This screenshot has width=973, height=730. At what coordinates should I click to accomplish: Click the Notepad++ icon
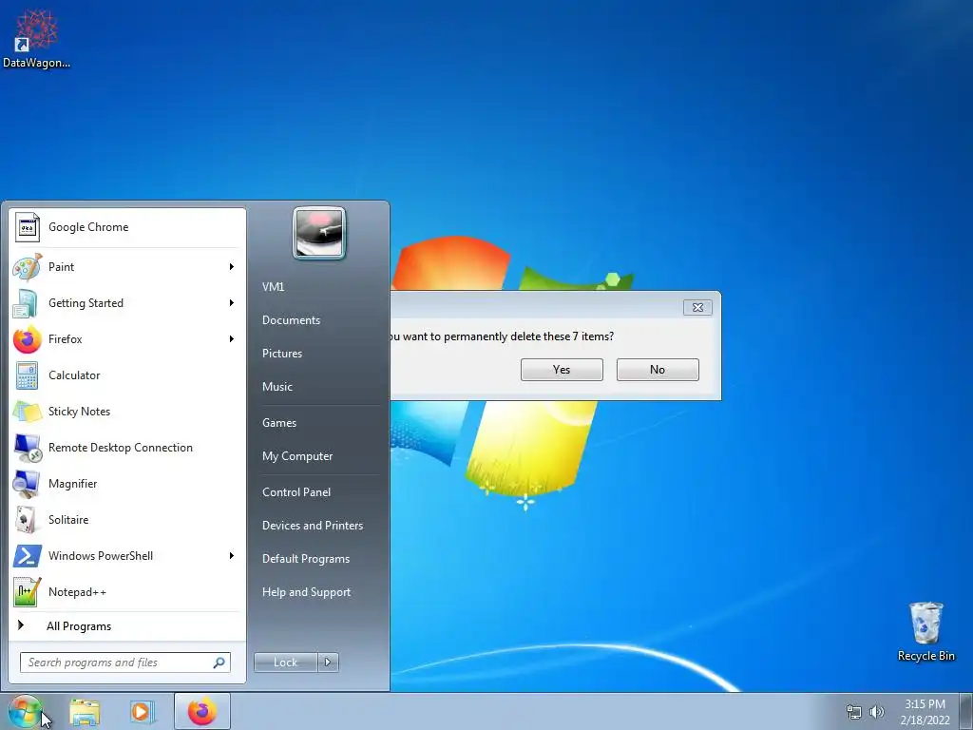click(x=27, y=591)
